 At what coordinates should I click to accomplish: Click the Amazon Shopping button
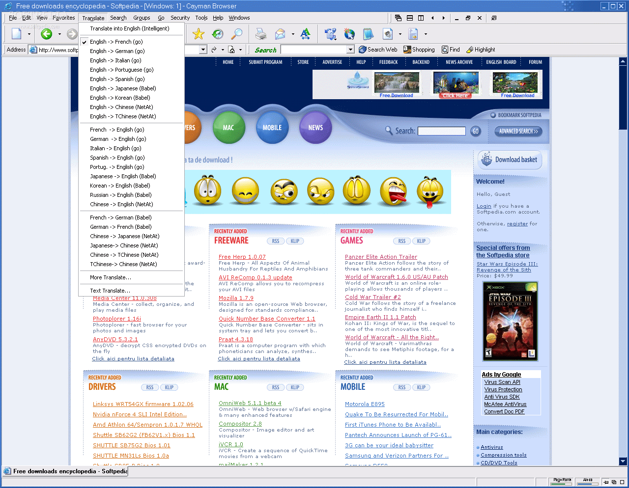click(419, 50)
